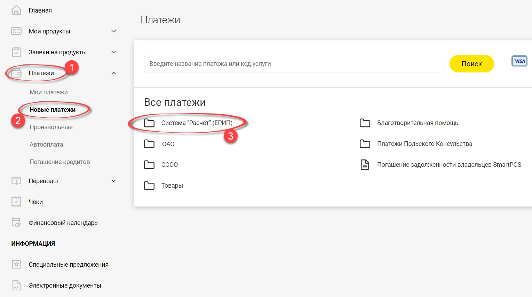
Task: Open Система "Расчёт" (ЕРИП) category
Action: coord(197,123)
